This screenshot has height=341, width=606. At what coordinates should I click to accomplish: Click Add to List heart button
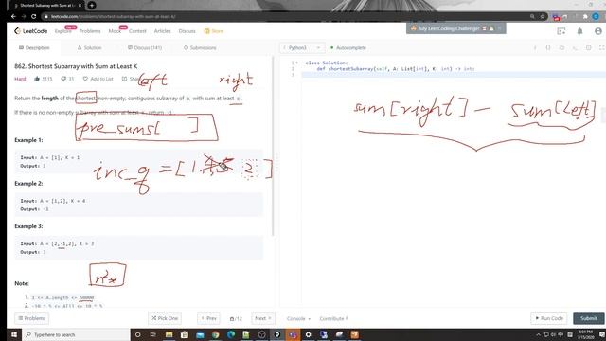click(98, 79)
